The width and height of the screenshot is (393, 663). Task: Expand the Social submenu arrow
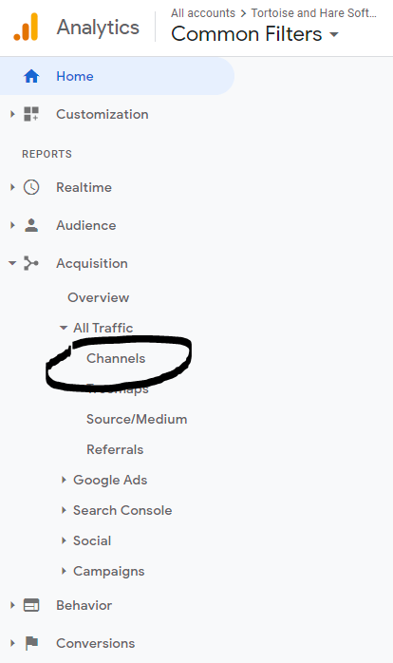[x=64, y=540]
